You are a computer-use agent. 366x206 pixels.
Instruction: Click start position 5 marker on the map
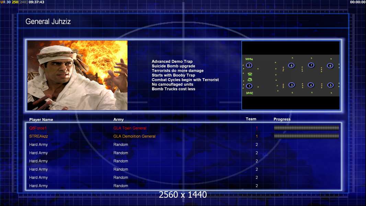(330, 85)
